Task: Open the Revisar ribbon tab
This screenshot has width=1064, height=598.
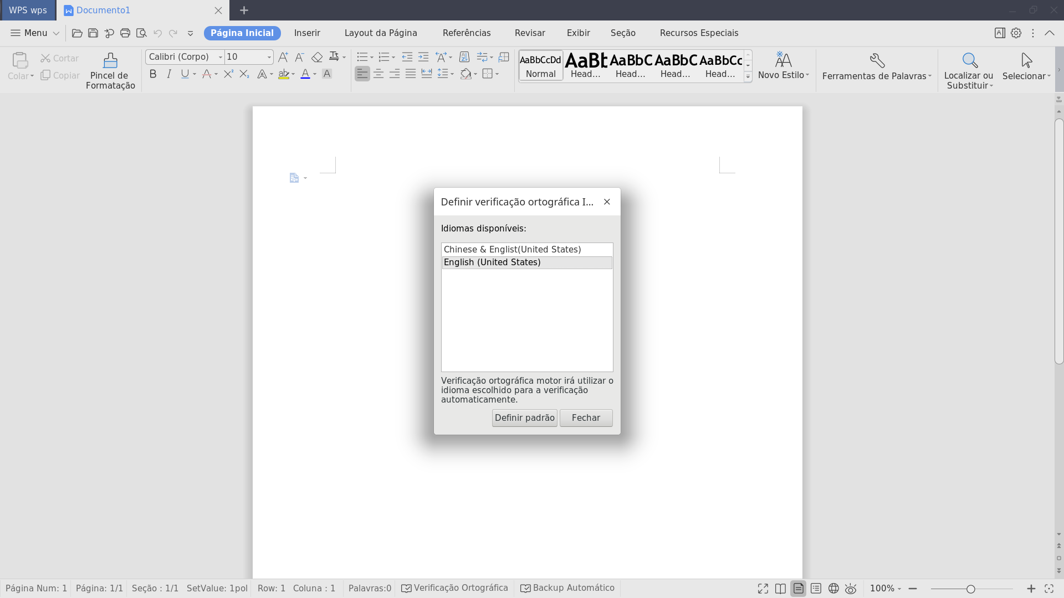Action: [x=529, y=33]
